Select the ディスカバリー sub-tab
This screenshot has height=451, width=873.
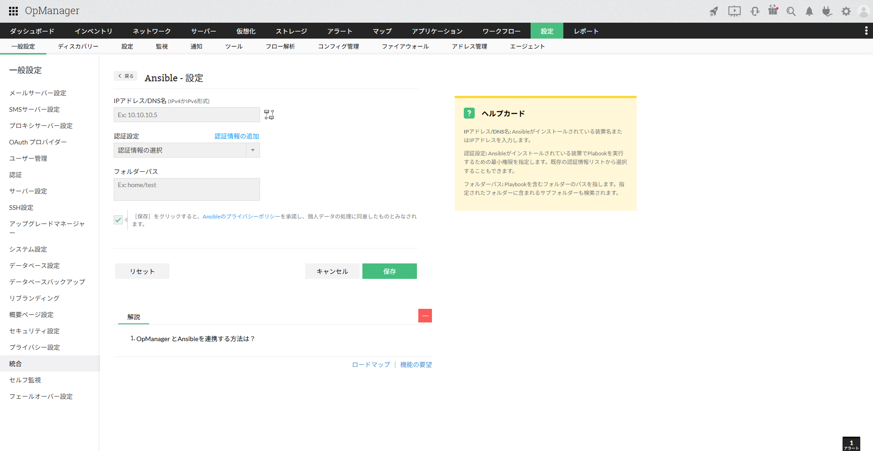click(x=78, y=46)
